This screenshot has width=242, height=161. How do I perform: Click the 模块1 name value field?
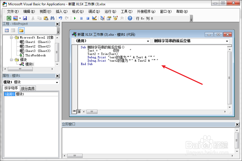37,94
